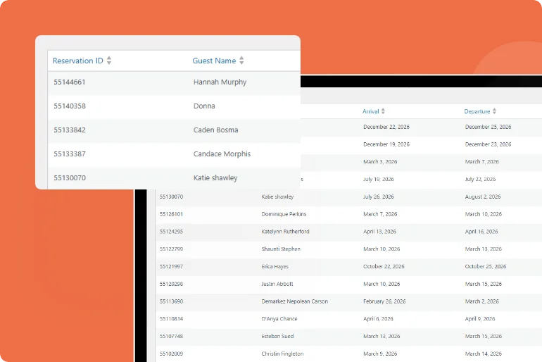Open reservation ID 55144661

click(x=70, y=82)
